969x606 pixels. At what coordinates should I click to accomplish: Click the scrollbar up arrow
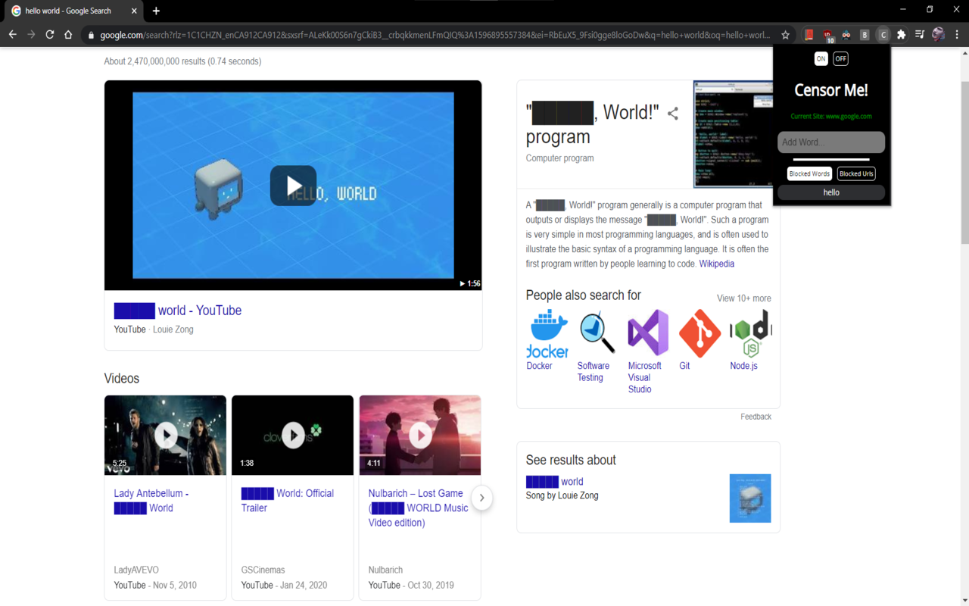964,53
